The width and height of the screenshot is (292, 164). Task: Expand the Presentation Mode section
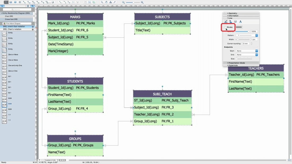237,63
